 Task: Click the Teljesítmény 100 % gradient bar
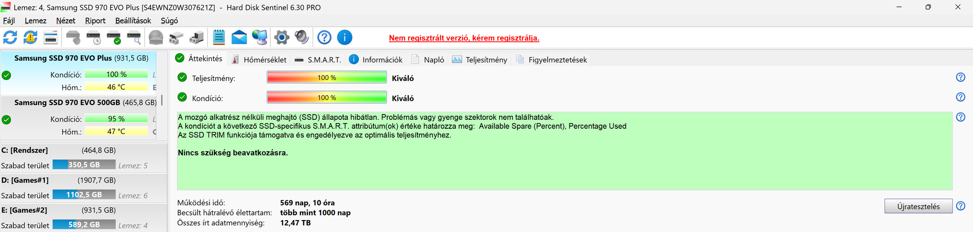tap(327, 77)
